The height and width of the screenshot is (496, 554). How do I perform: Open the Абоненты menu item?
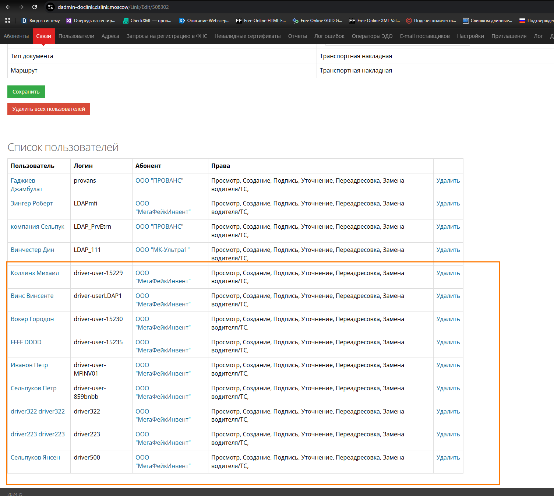tap(16, 36)
